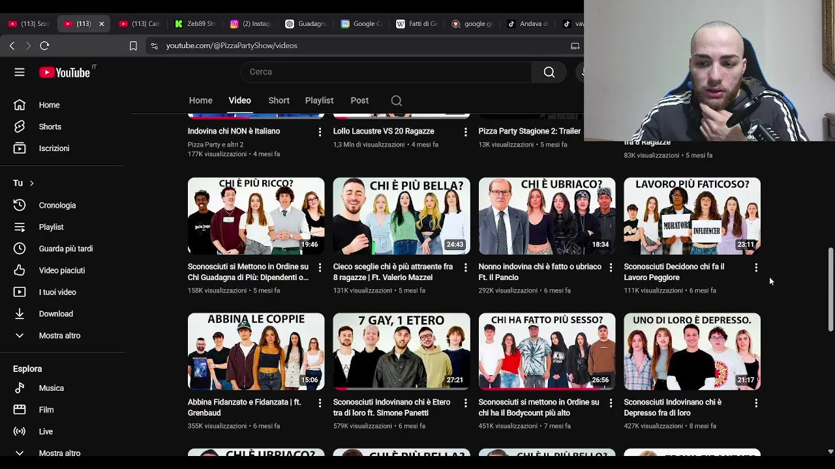Open video title Lollo Lacustre VS 20 Ragazze

pos(384,132)
